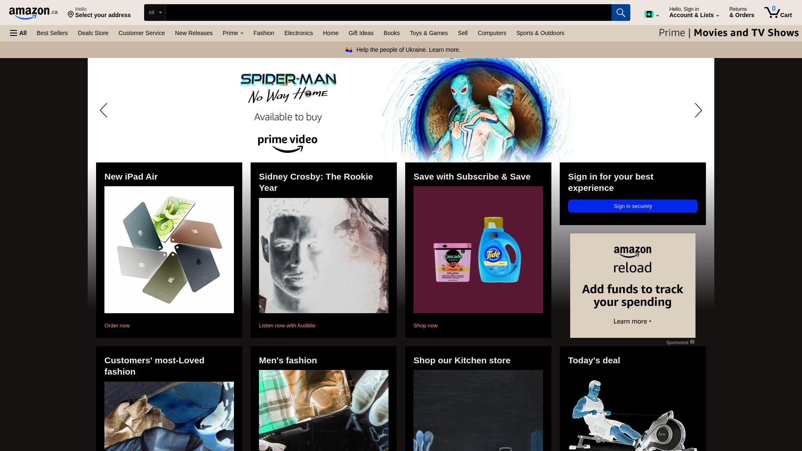Open Electronics nav link
The width and height of the screenshot is (802, 451).
coord(299,33)
